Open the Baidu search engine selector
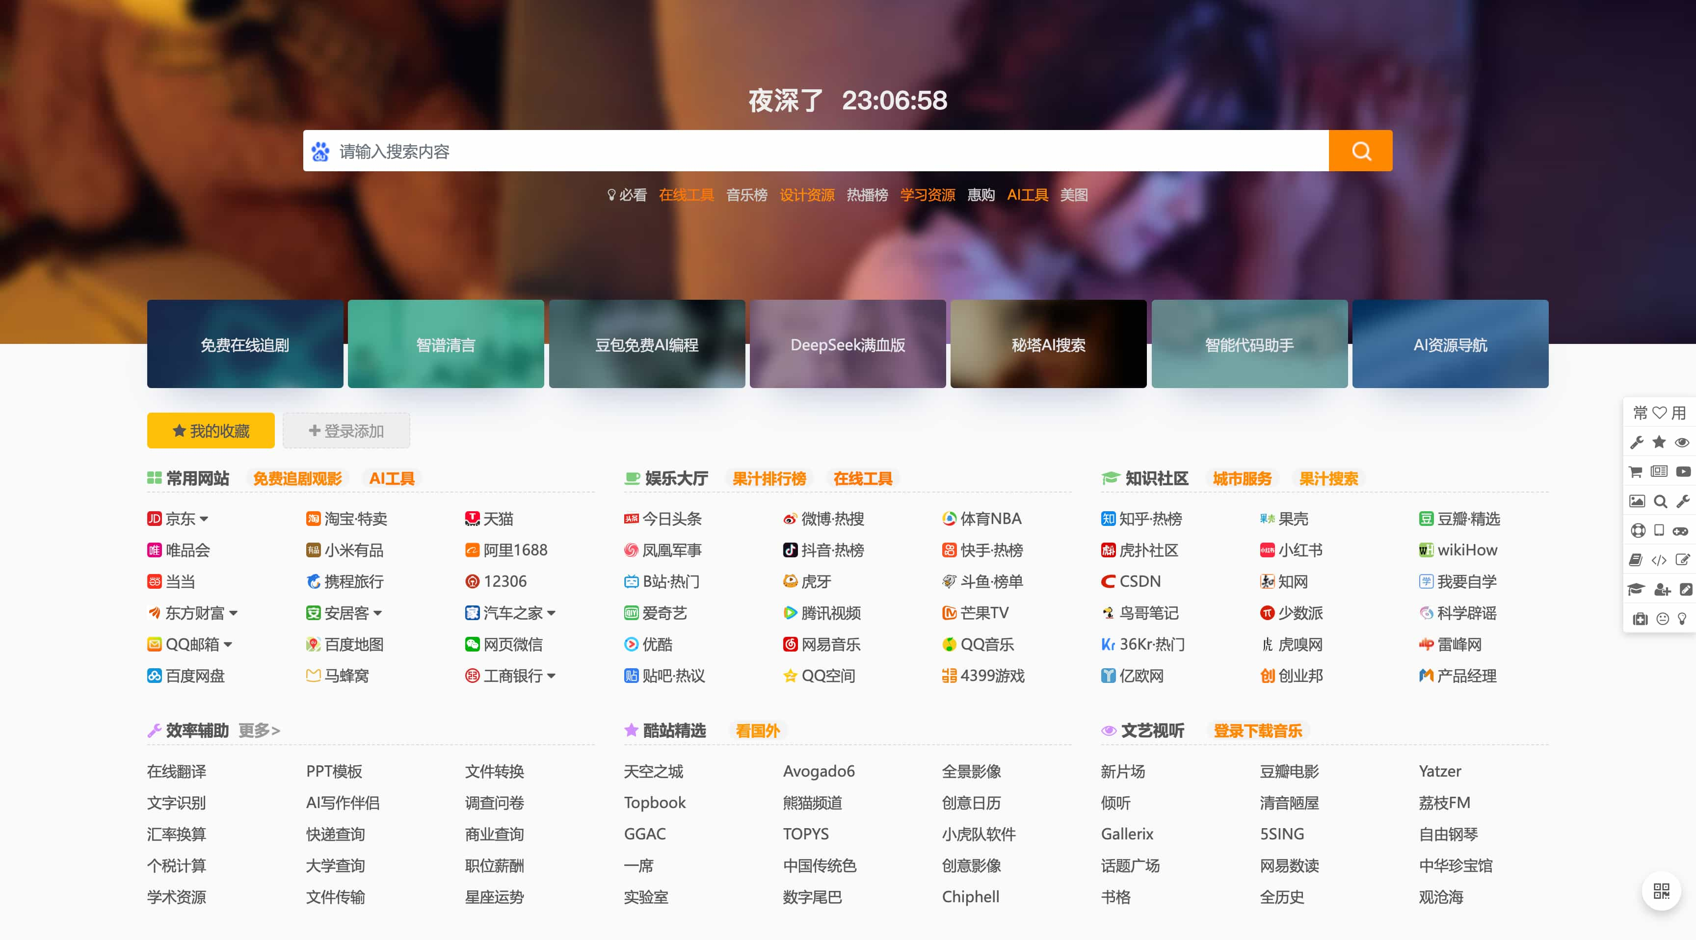The image size is (1696, 940). point(320,152)
